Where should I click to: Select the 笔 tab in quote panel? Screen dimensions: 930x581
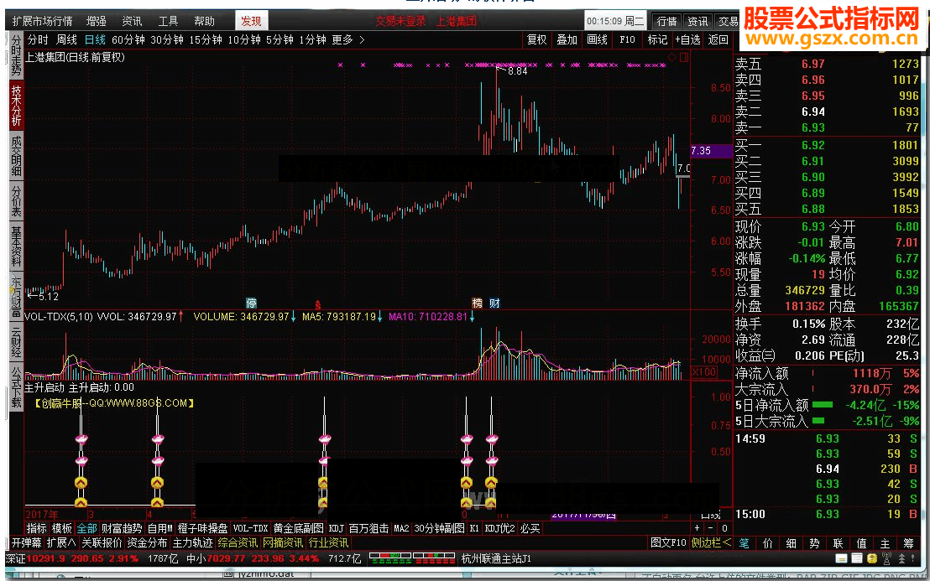click(x=744, y=543)
